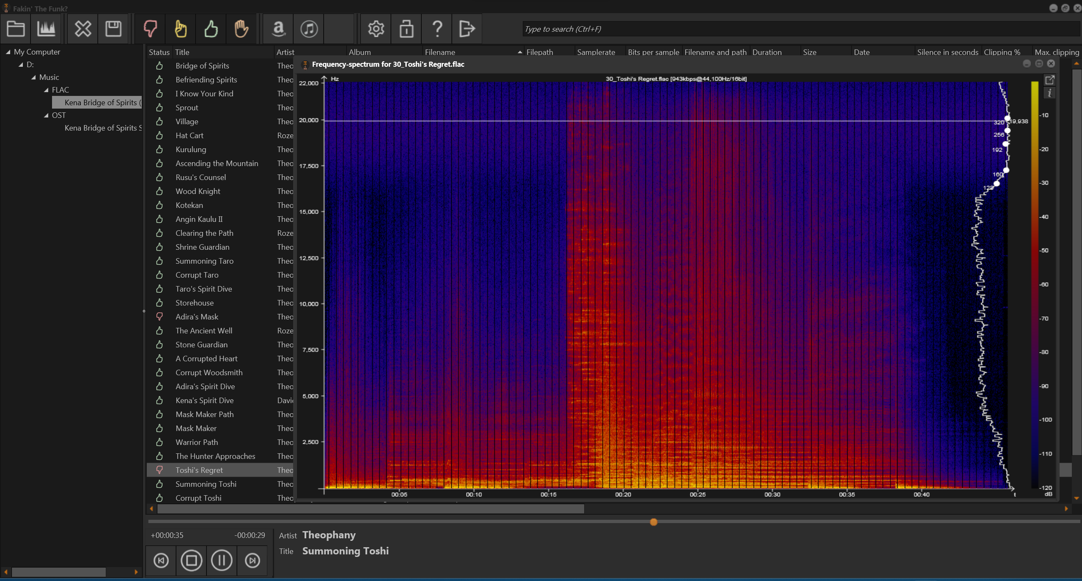1082x581 pixels.
Task: Skip to the next track button
Action: pos(252,560)
